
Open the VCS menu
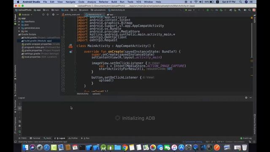pyautogui.click(x=139, y=2)
